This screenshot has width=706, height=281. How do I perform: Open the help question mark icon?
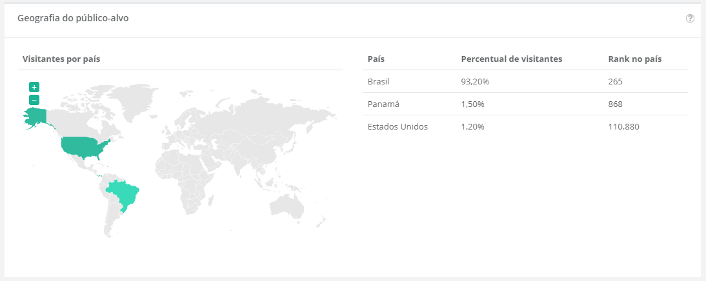pos(690,19)
